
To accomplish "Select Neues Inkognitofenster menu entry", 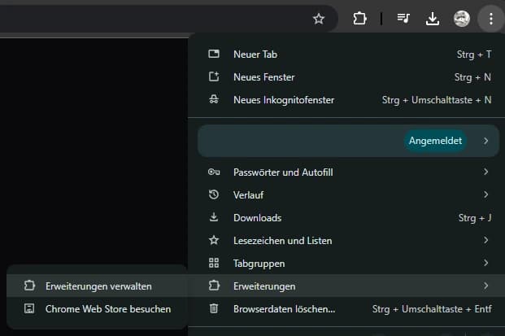I will 348,100.
